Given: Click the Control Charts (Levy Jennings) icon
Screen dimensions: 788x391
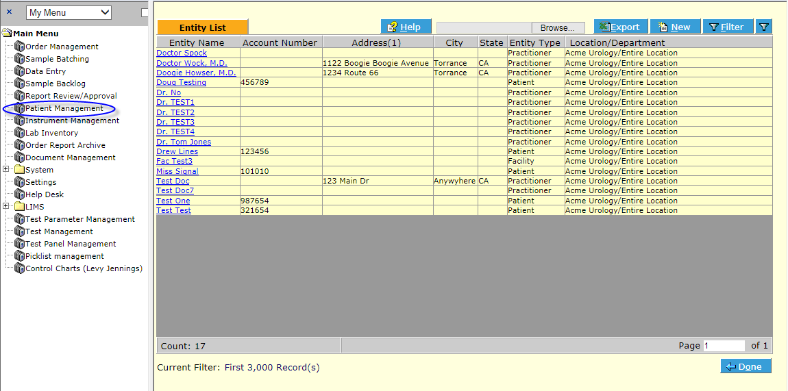Looking at the screenshot, I should [20, 268].
